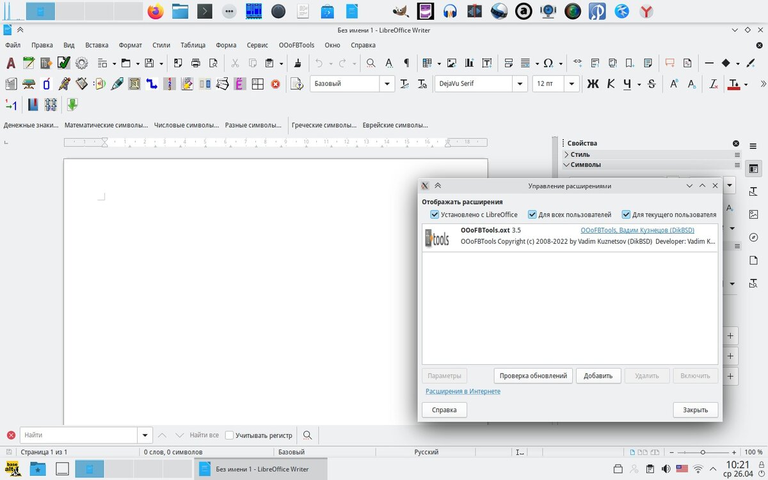Open 'OOoFBTools, Вадим Кузнецов (DikBSD)' link
The height and width of the screenshot is (480, 768).
pyautogui.click(x=637, y=230)
